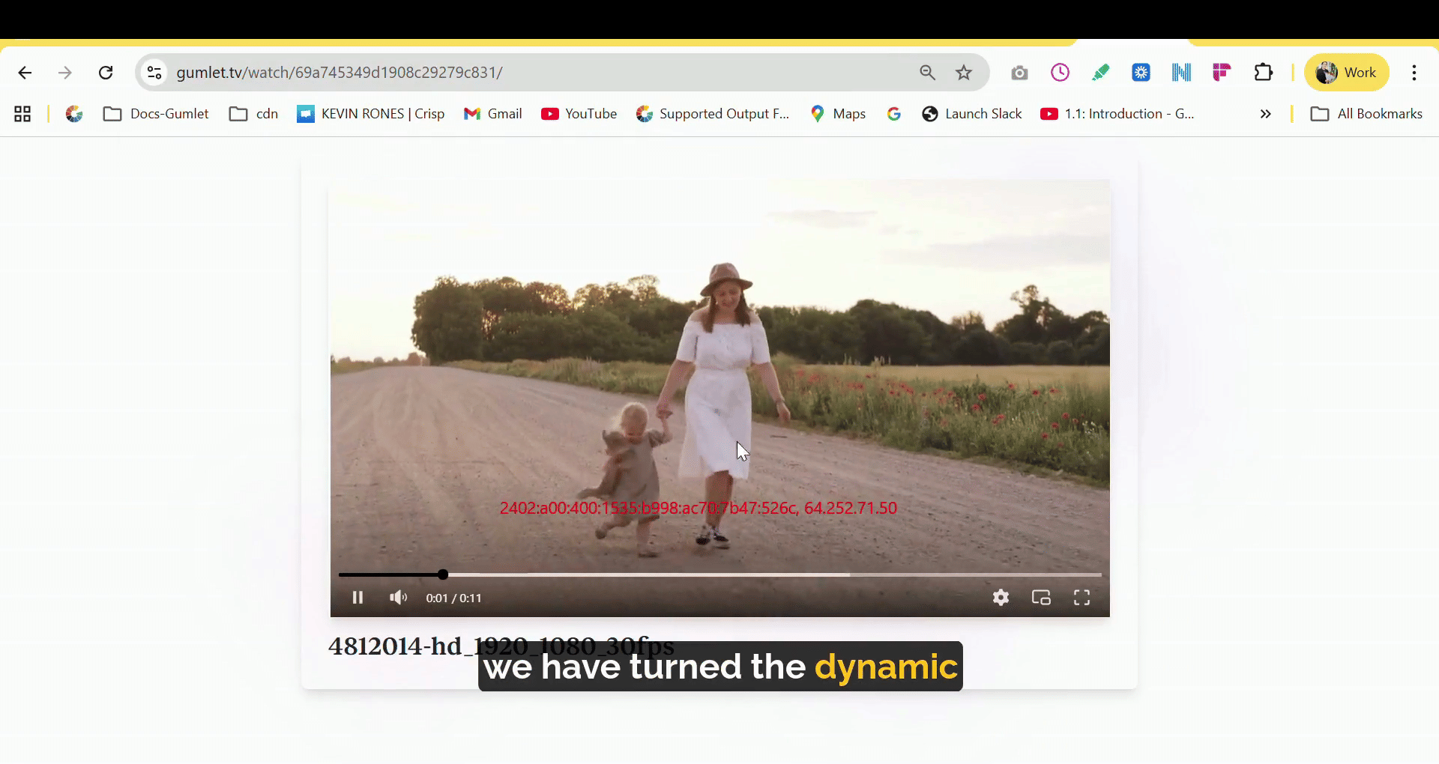Mute the video volume
1439x764 pixels.
click(x=398, y=598)
